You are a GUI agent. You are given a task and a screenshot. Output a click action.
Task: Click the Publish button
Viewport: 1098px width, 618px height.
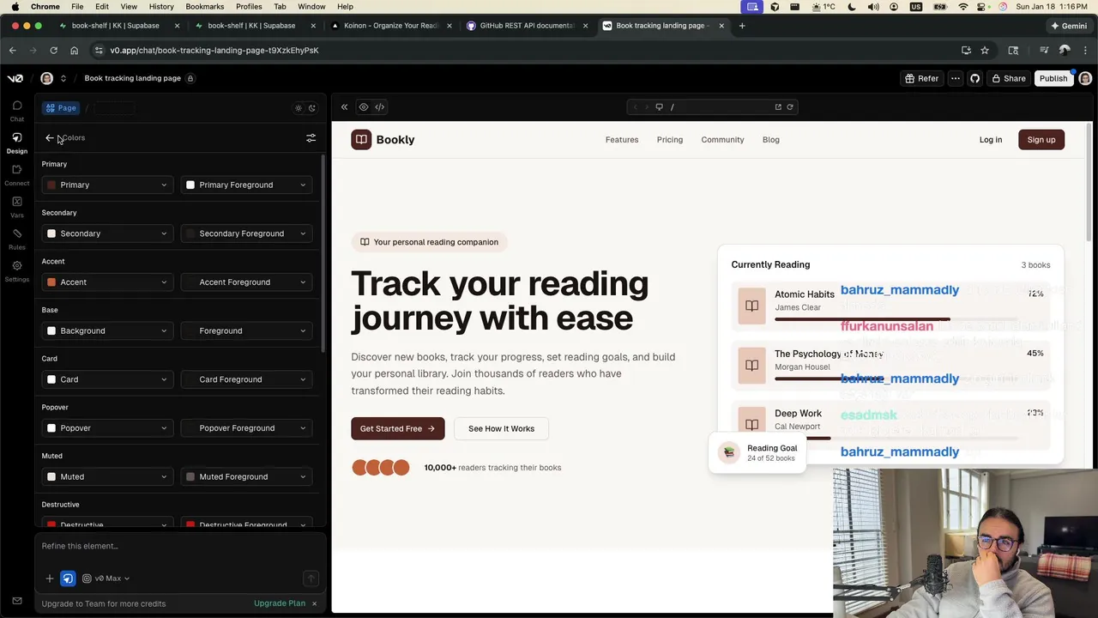click(1053, 78)
